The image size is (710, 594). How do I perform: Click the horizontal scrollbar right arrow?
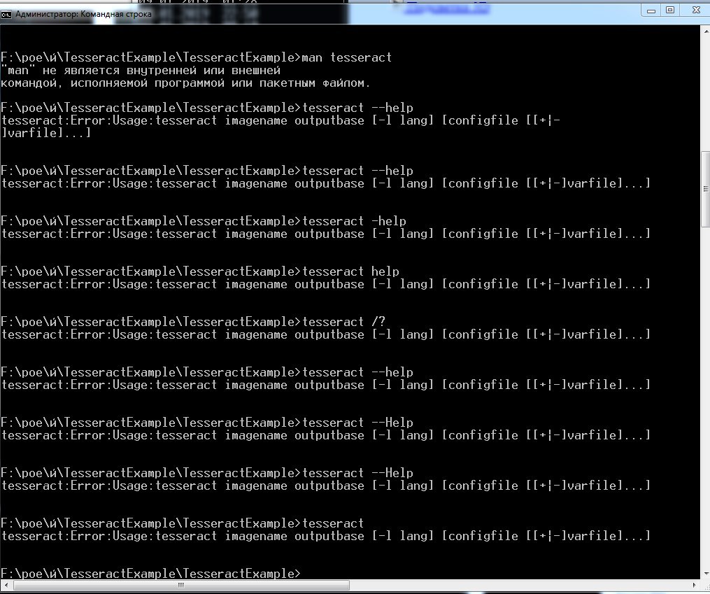[695, 585]
